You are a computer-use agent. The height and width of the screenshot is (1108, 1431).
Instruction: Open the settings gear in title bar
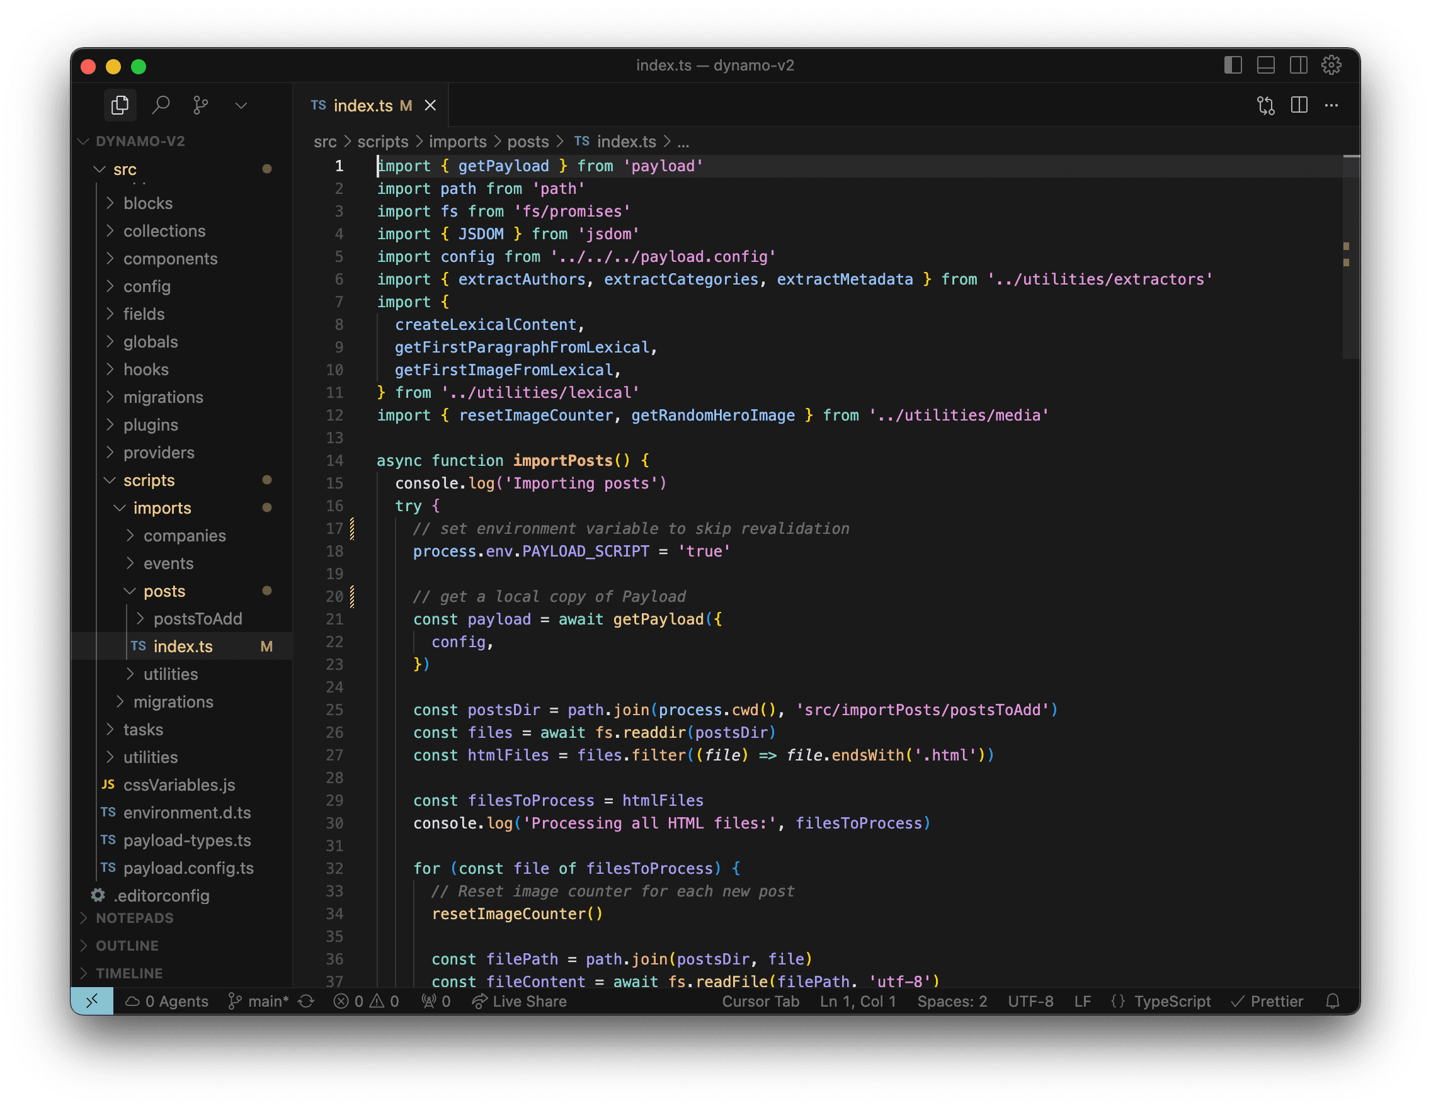[x=1331, y=65]
